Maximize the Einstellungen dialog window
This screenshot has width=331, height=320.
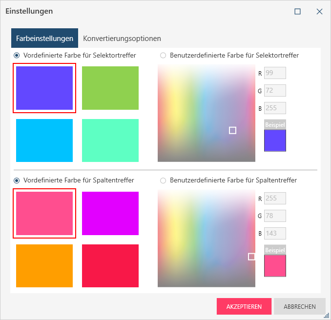click(x=297, y=11)
